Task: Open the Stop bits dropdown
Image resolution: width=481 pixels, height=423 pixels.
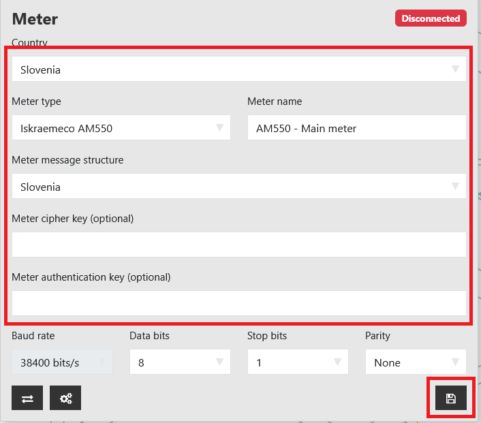Action: 298,362
